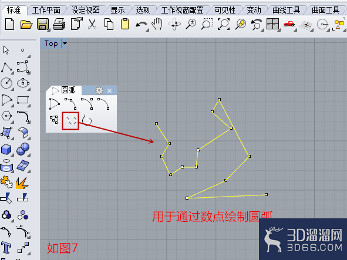
Task: Open the Top viewport dropdown arrow
Action: point(65,43)
